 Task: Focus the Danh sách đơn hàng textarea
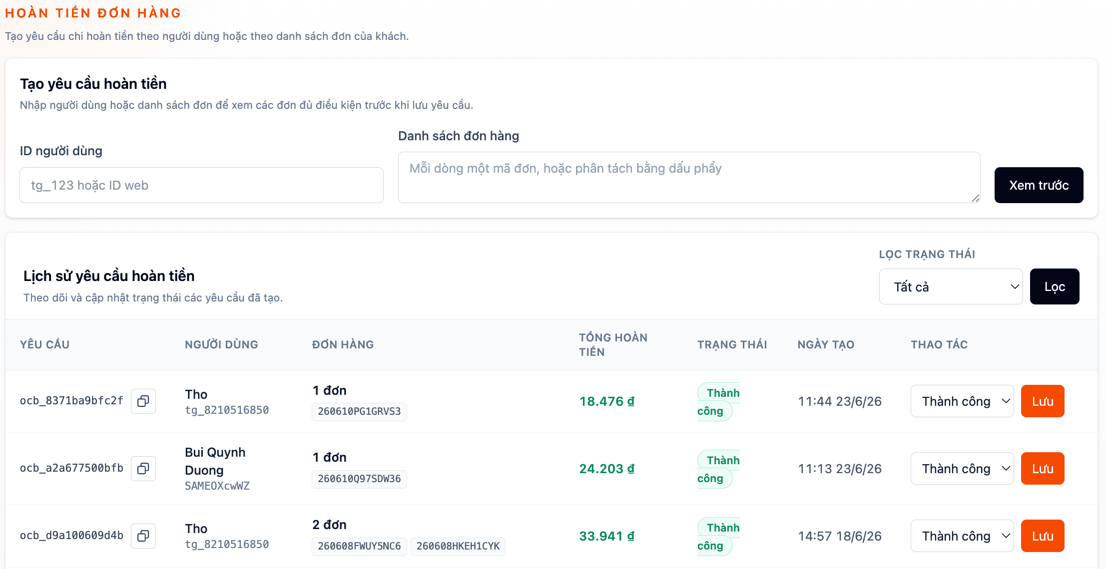tap(689, 177)
